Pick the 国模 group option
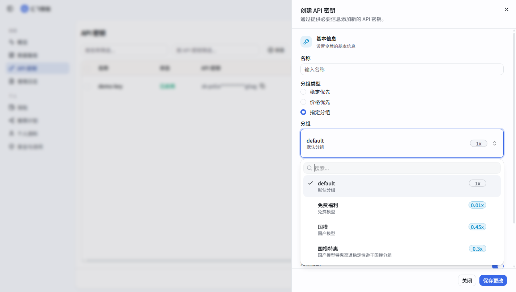Viewport: 516px width, 292px height. tap(402, 230)
